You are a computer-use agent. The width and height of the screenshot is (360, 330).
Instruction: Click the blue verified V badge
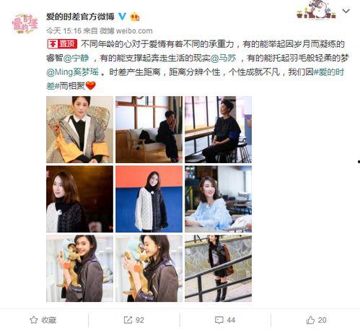click(122, 17)
